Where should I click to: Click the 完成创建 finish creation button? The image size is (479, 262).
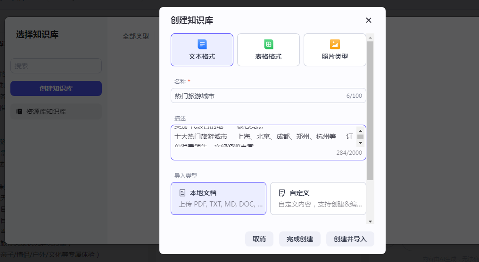tap(300, 239)
